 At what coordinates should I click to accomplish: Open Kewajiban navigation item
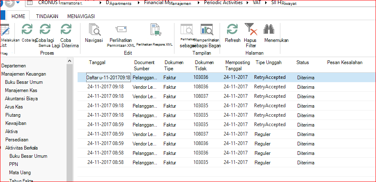(16, 123)
